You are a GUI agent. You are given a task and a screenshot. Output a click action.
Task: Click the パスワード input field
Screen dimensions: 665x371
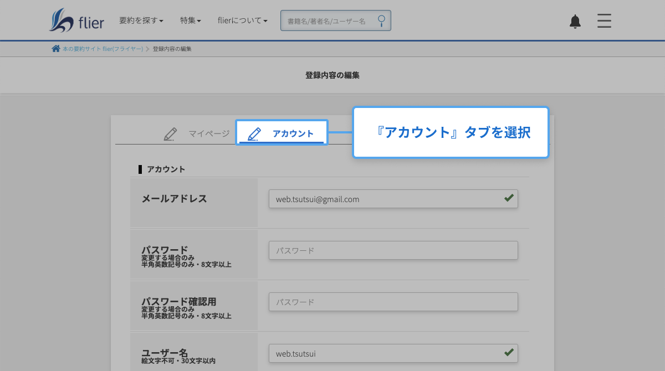(x=393, y=250)
